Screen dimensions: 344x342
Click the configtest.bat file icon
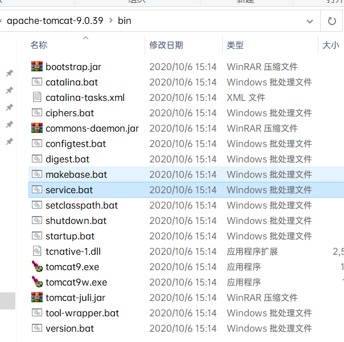coord(37,143)
